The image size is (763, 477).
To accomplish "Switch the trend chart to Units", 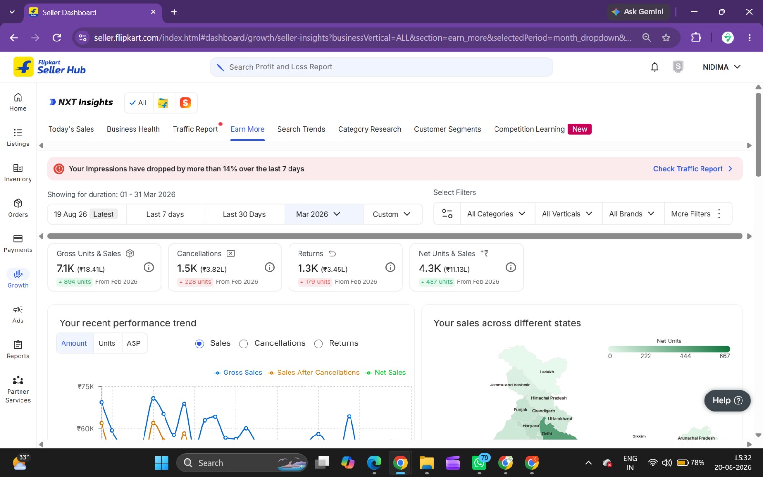I will [x=107, y=343].
